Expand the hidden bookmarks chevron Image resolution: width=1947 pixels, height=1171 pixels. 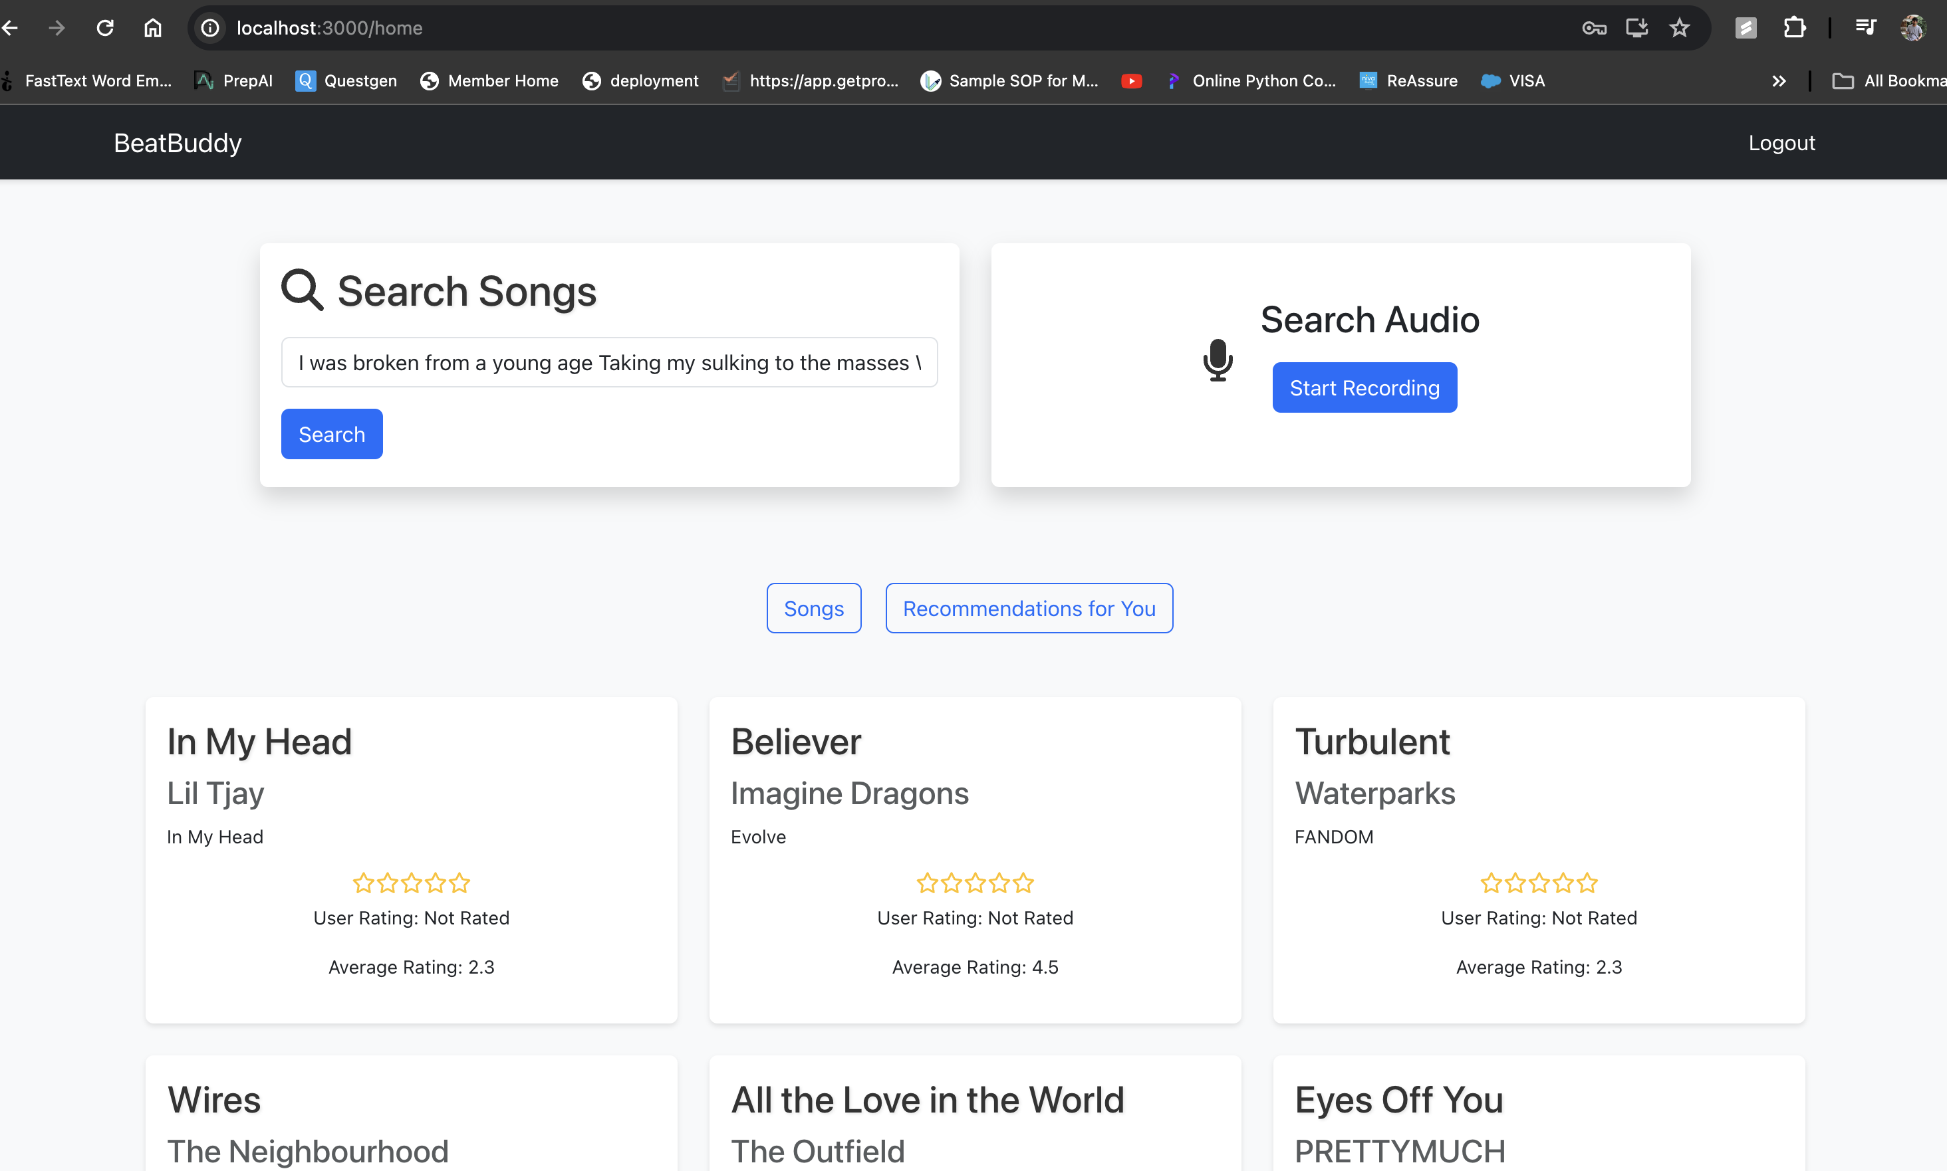coord(1778,81)
